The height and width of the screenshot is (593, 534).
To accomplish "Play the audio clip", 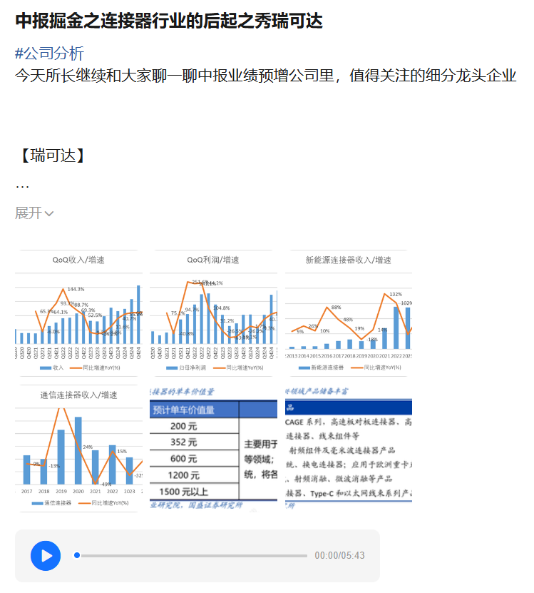I will pos(46,556).
